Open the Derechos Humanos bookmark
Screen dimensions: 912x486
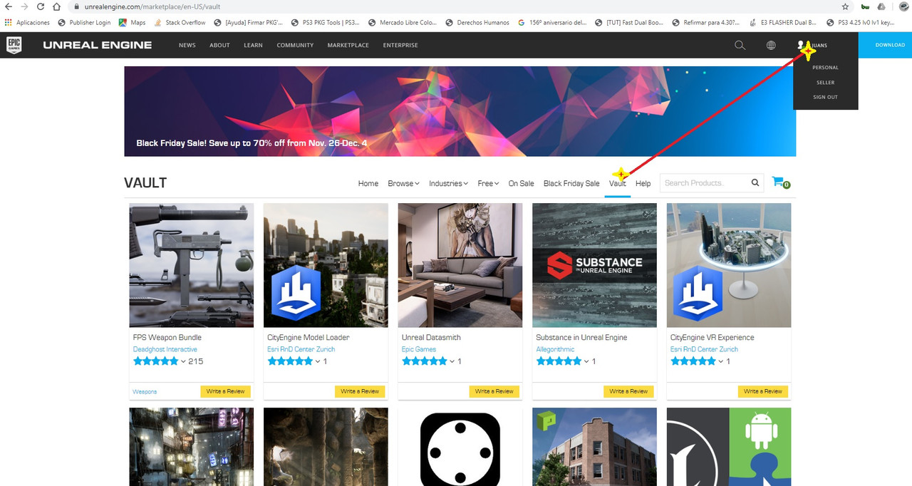click(477, 23)
